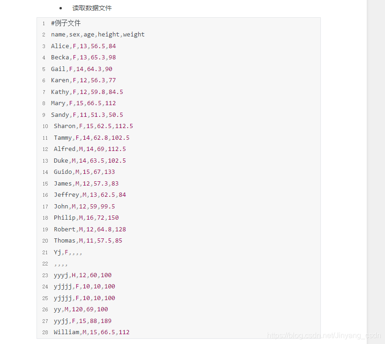Image resolution: width=385 pixels, height=344 pixels.
Task: Click the Guido,M,15,67,133 row
Action: pyautogui.click(x=84, y=172)
